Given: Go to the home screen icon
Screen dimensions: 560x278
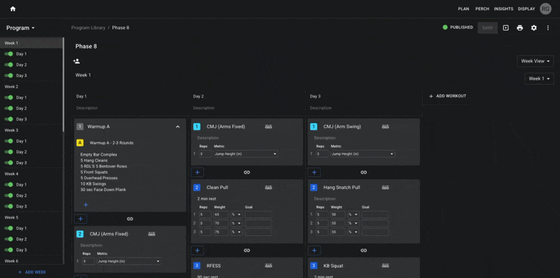Looking at the screenshot, I should click(x=13, y=9).
